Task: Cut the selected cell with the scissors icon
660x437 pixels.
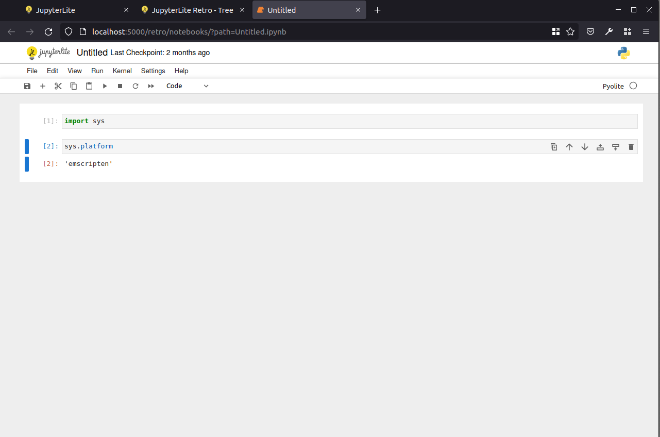Action: [58, 86]
